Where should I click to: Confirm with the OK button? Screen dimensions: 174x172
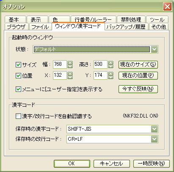72,164
